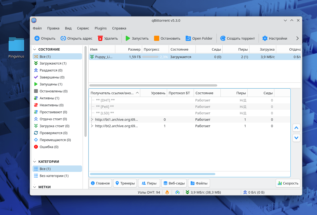This screenshot has height=215, width=317.
Task: Switch to the Веб-сиды tab
Action: (174, 183)
